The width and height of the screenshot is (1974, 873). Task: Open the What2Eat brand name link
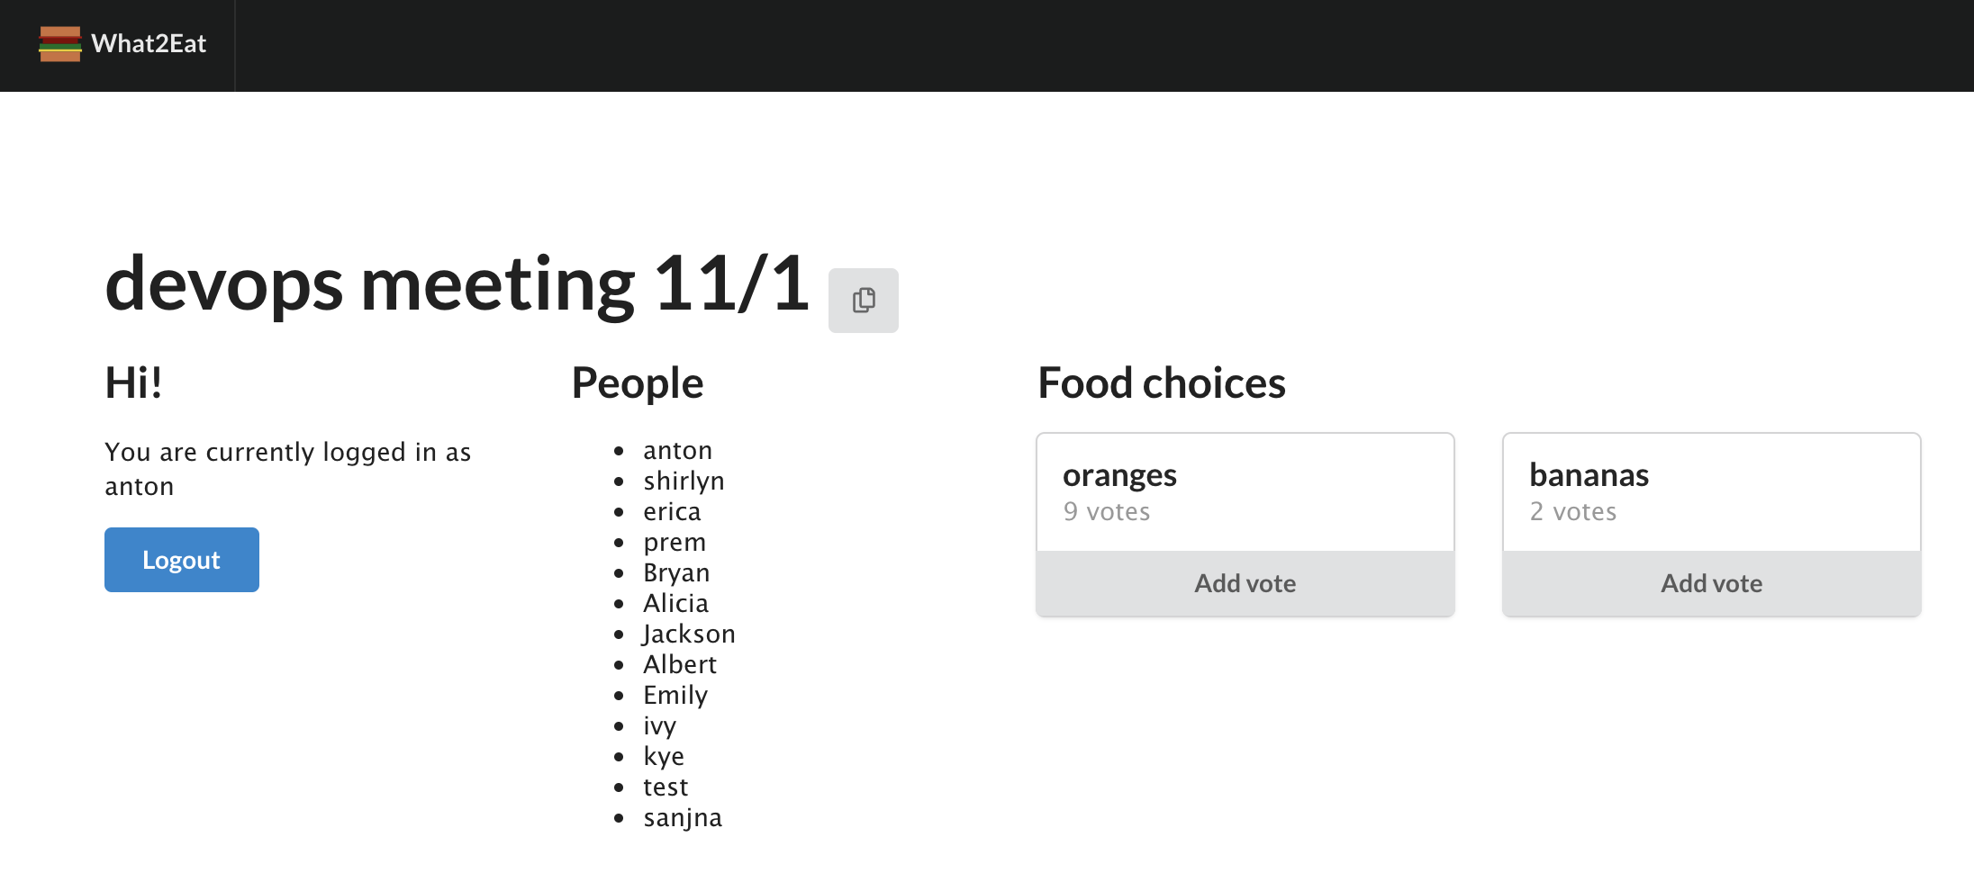[149, 44]
